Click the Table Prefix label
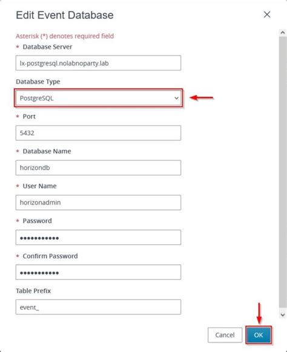Viewport: 287px width, 352px height. (x=33, y=291)
